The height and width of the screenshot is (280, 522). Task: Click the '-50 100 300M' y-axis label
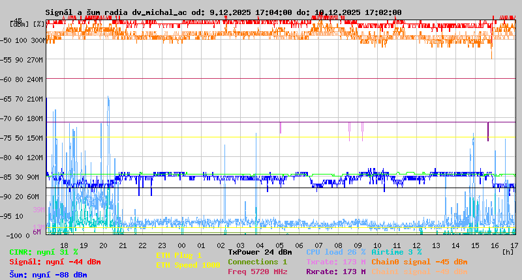coord(23,40)
